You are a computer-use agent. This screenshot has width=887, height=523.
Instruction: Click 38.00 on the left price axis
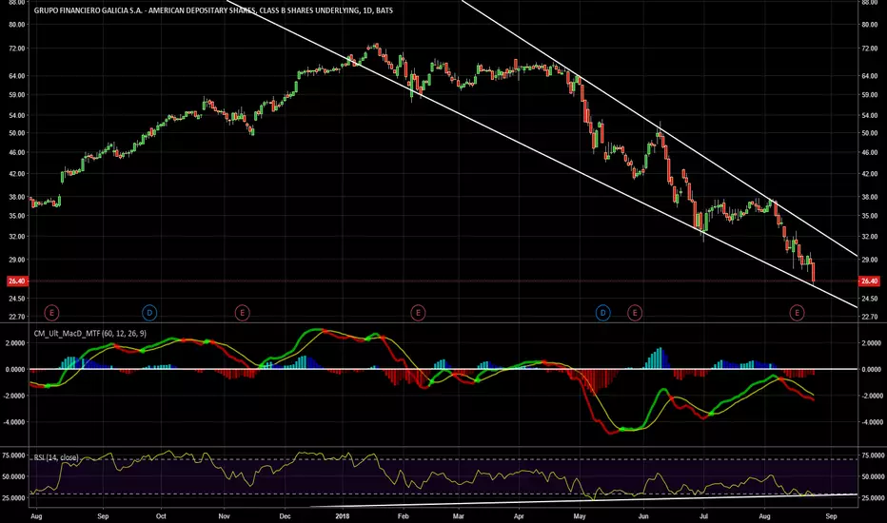(17, 198)
